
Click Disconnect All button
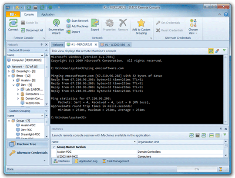point(32,30)
